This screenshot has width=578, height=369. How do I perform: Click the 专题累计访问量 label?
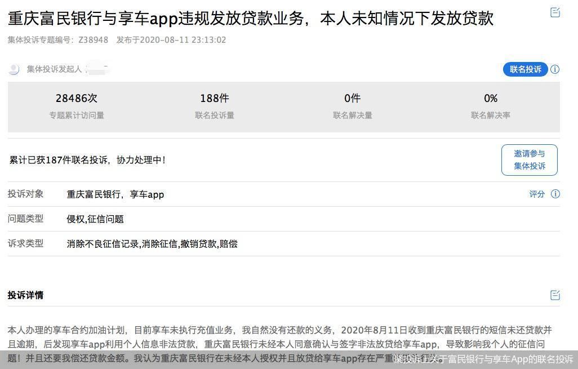point(77,115)
